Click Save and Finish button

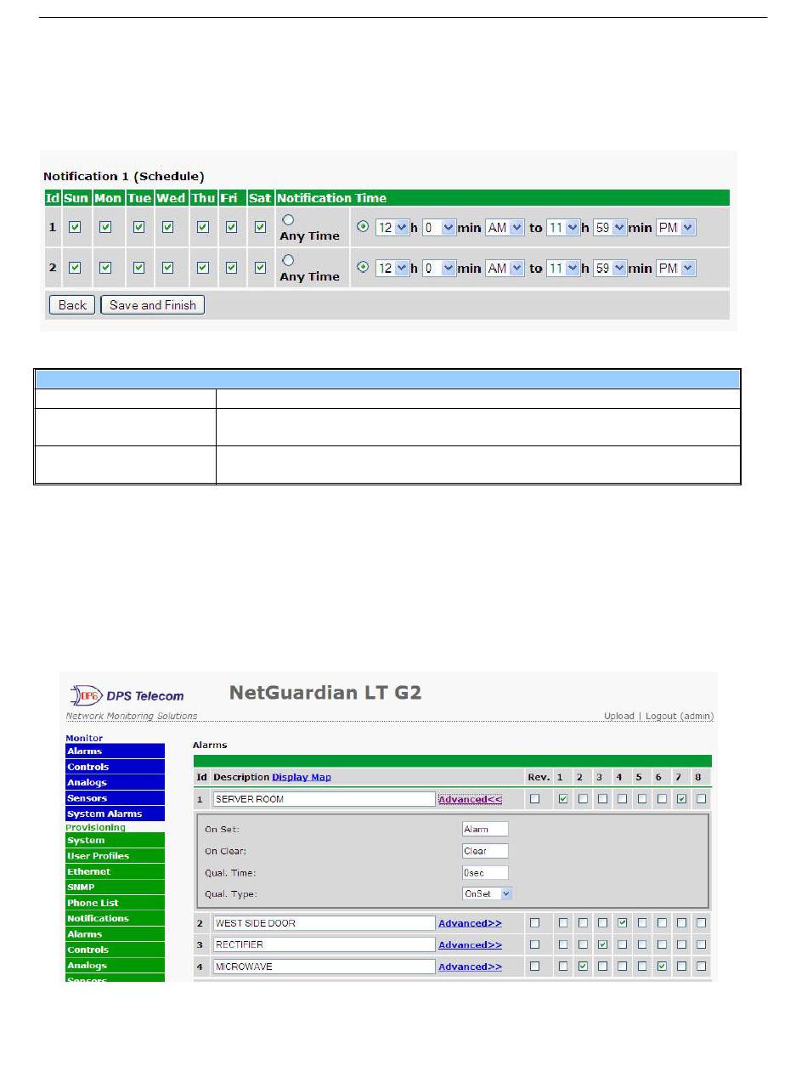pos(153,305)
